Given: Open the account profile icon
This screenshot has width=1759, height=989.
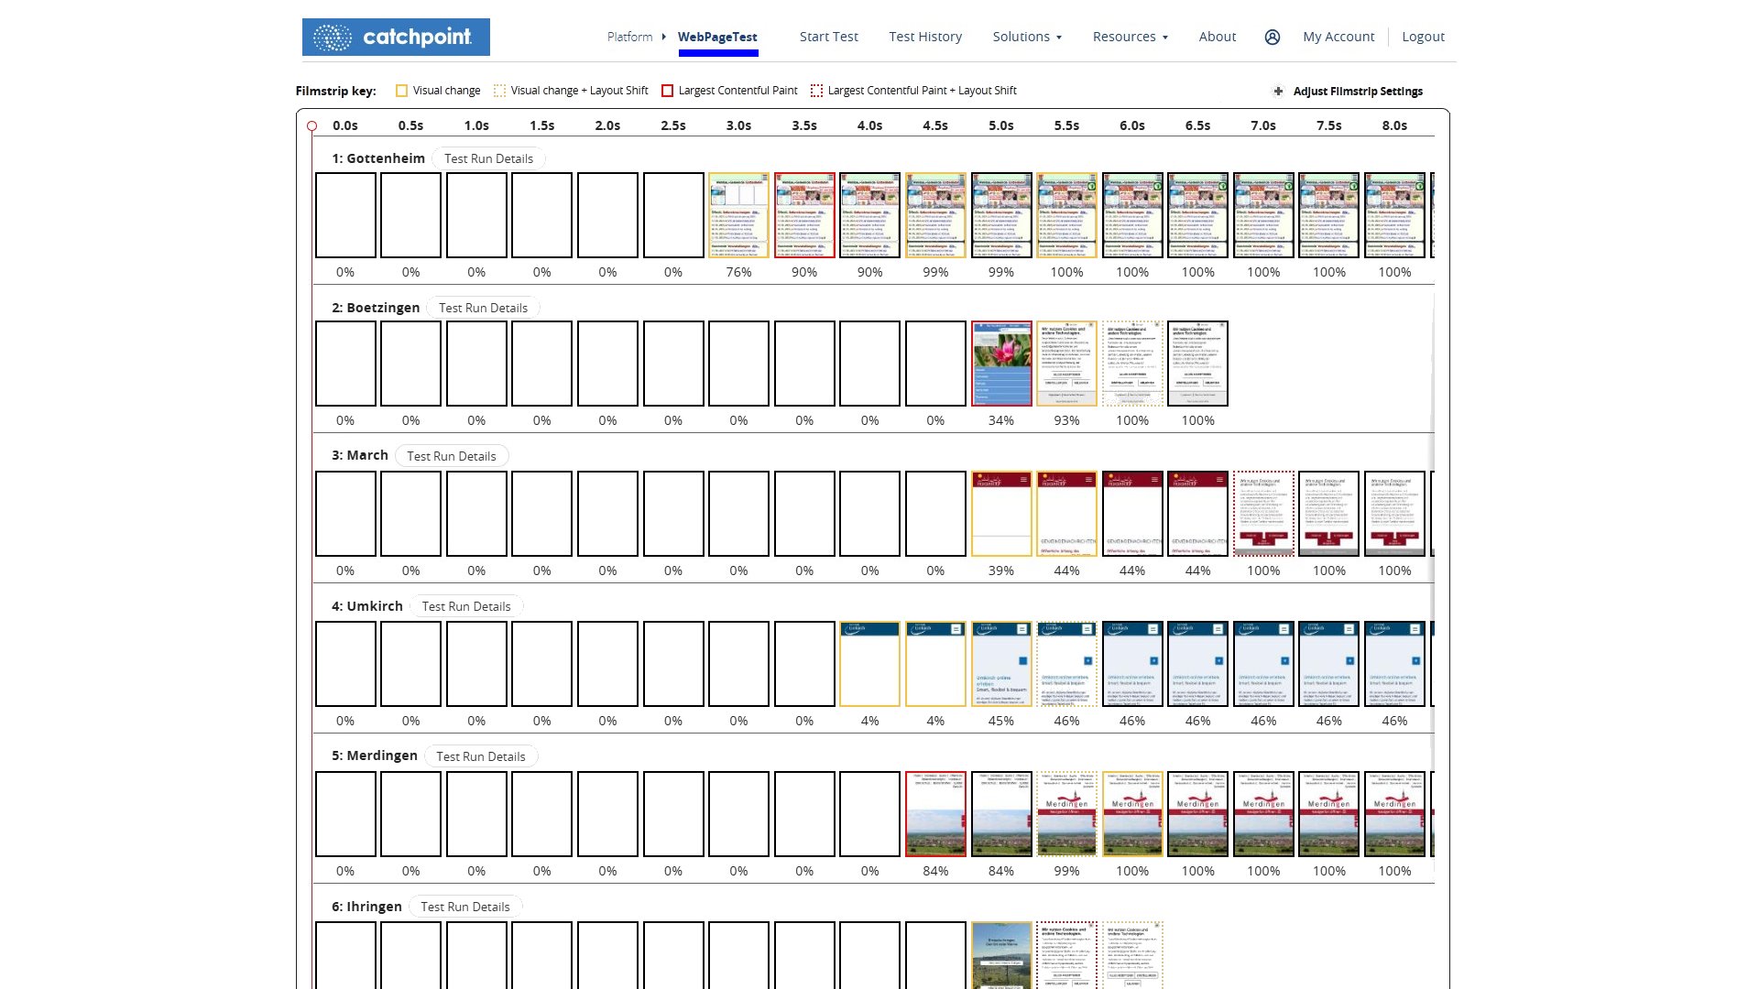Looking at the screenshot, I should coord(1272,37).
